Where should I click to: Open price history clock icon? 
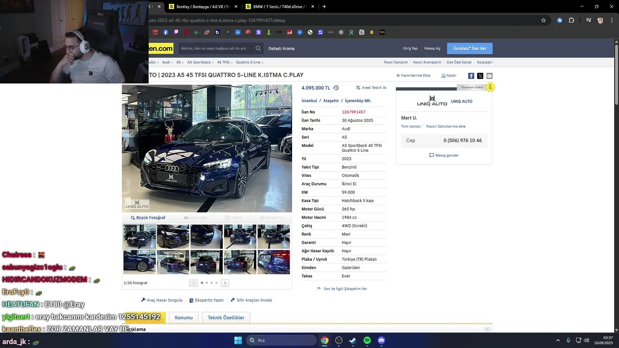336,88
